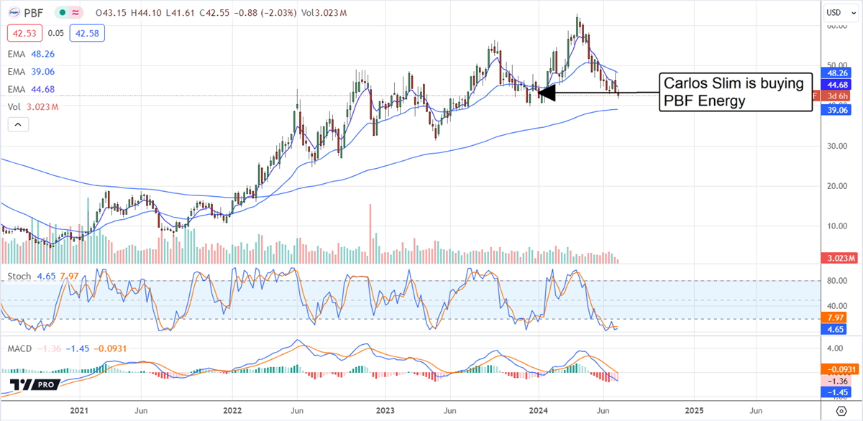The height and width of the screenshot is (421, 863).
Task: Click the PBF company logo icon
Action: [14, 14]
